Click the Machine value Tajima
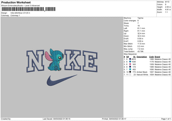Screen dimensions: 172x121 (140, 18)
